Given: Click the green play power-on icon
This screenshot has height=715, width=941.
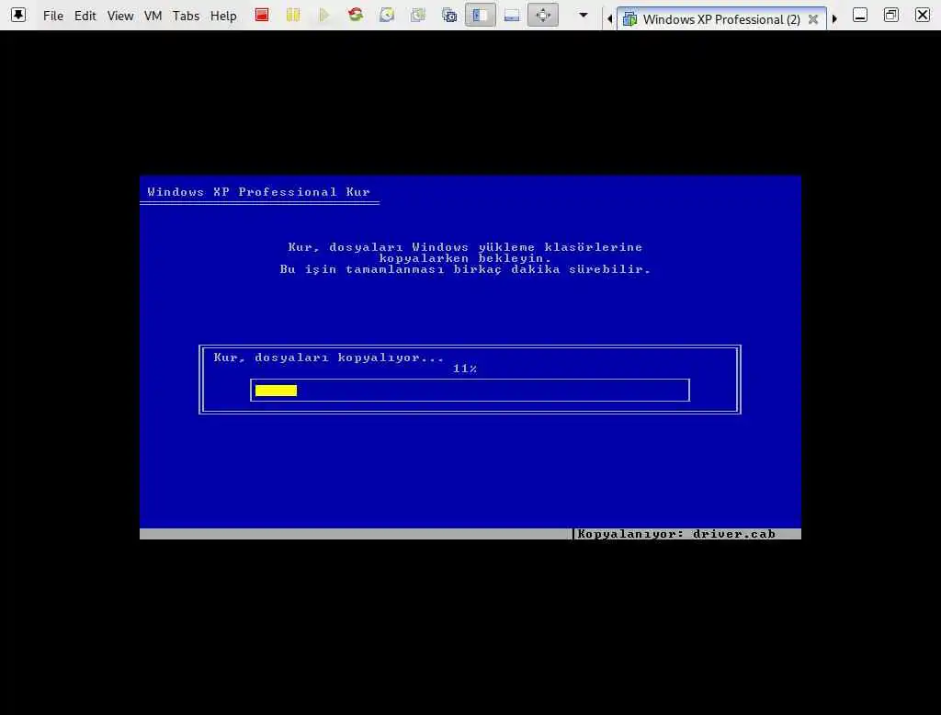Looking at the screenshot, I should [x=324, y=15].
